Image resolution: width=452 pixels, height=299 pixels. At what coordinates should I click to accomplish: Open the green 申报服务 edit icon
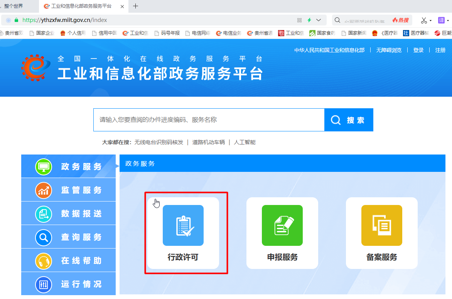click(x=282, y=225)
